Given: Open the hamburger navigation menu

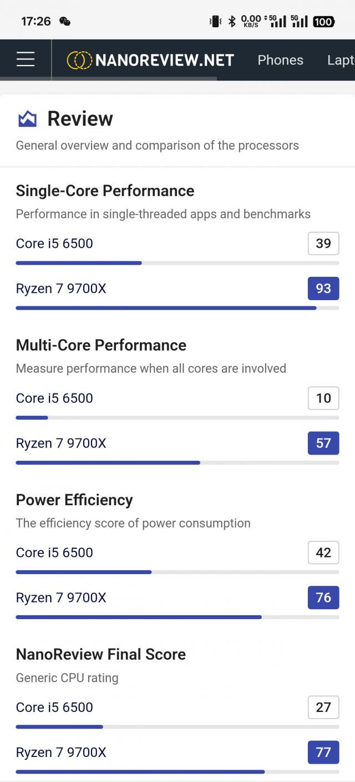Looking at the screenshot, I should tap(26, 60).
